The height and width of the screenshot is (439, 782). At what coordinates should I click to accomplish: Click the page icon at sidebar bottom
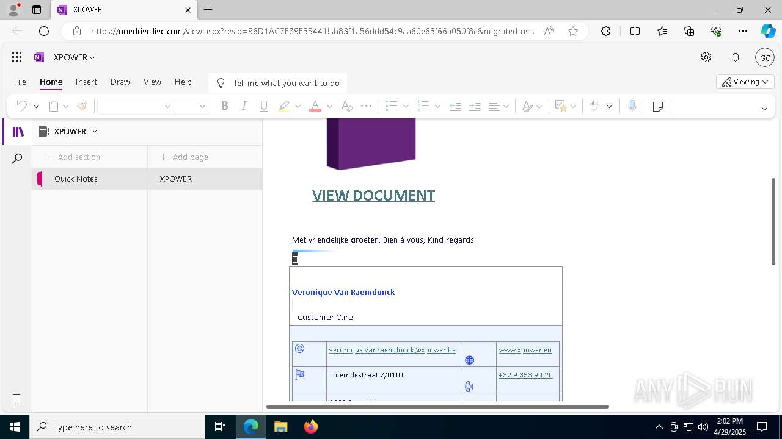click(16, 400)
